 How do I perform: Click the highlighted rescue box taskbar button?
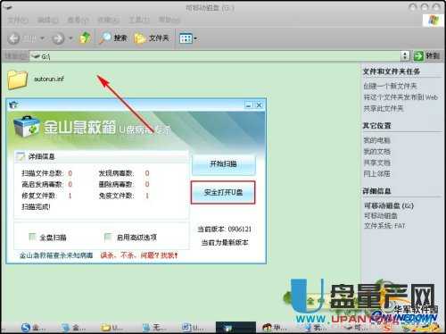pos(235,328)
